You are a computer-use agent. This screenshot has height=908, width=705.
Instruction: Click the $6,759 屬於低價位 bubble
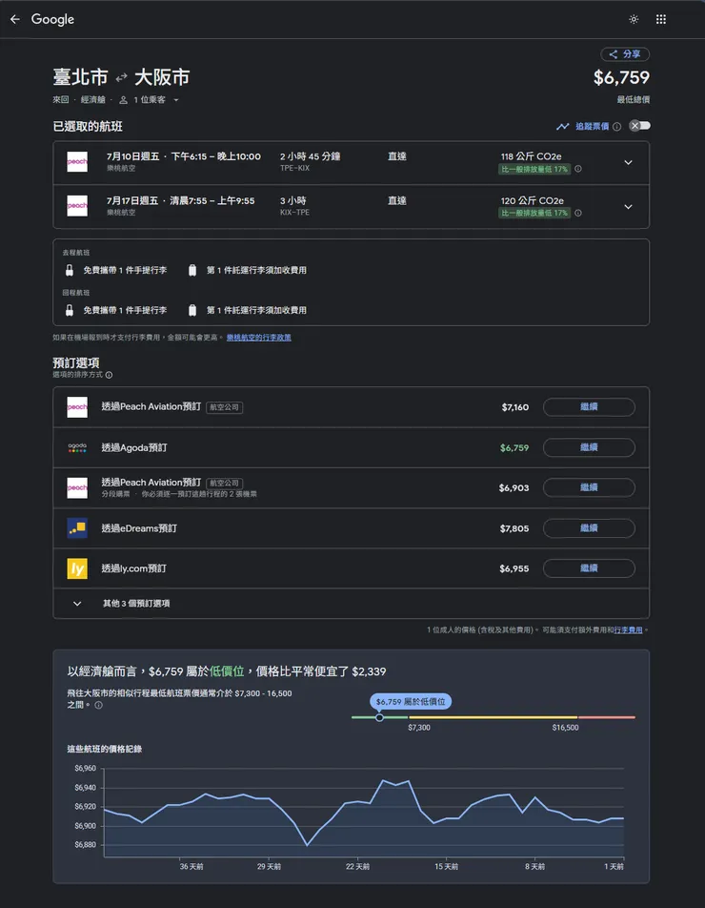click(x=411, y=702)
